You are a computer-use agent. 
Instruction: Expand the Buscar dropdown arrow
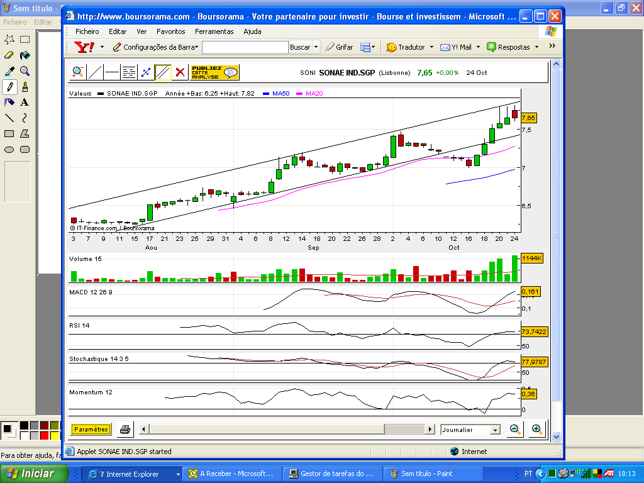pyautogui.click(x=316, y=47)
